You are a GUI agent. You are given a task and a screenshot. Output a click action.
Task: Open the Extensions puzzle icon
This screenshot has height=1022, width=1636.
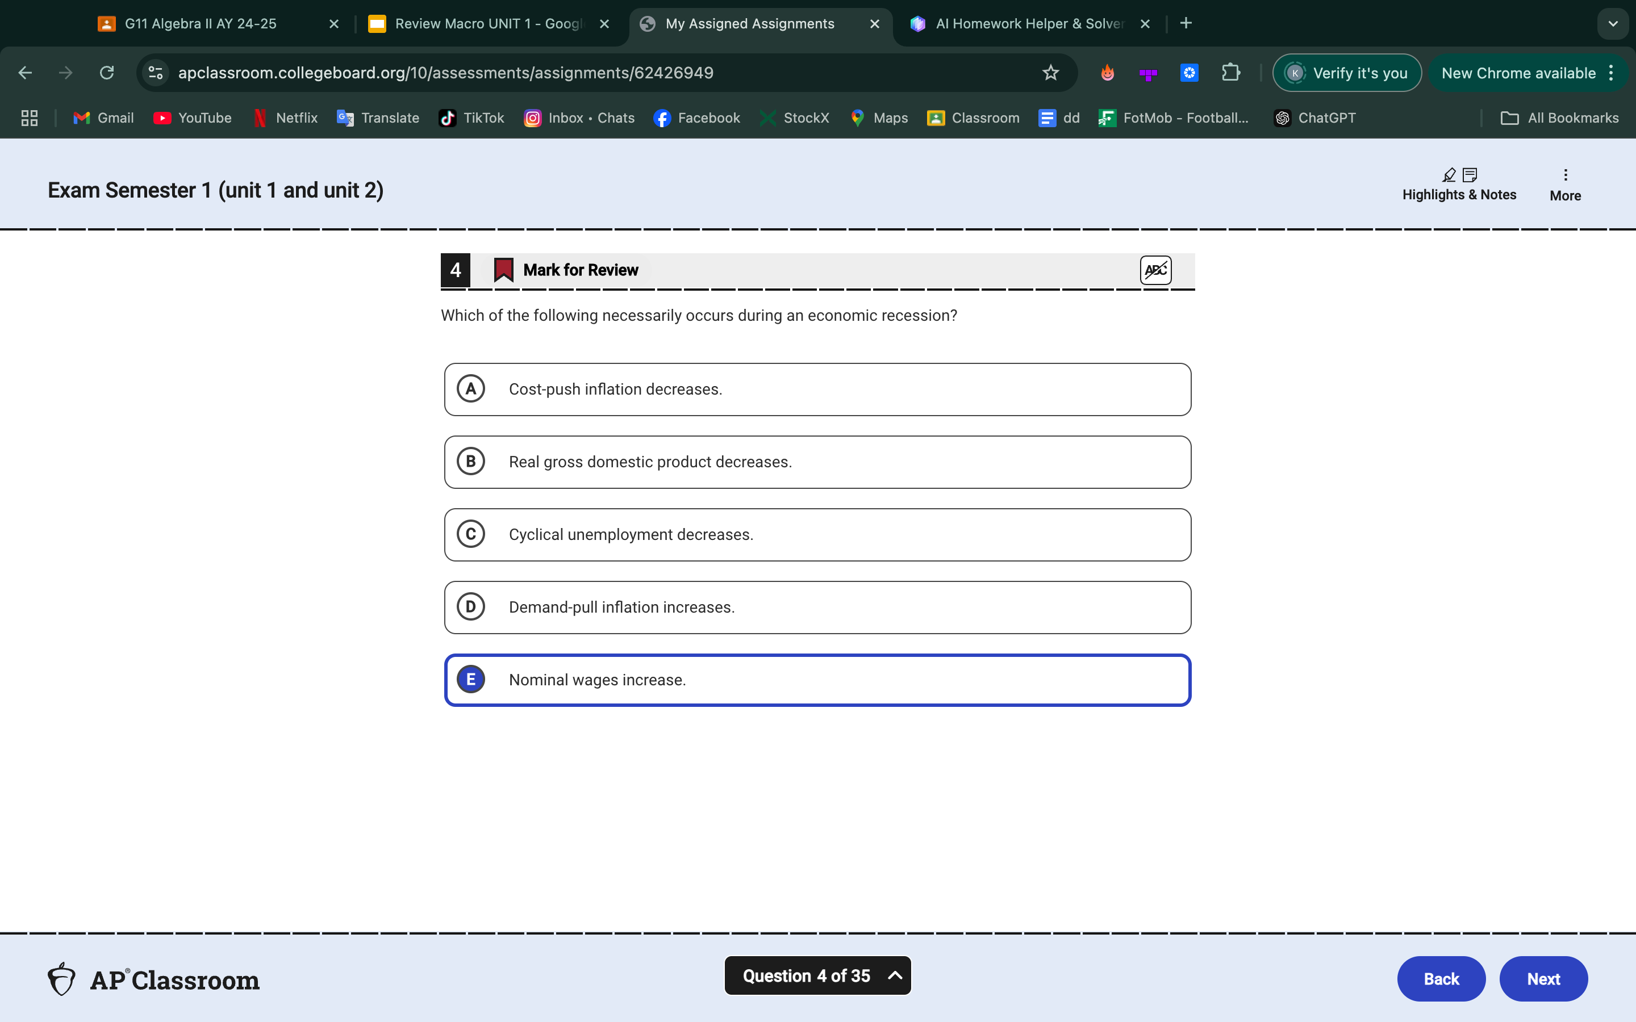click(1230, 73)
